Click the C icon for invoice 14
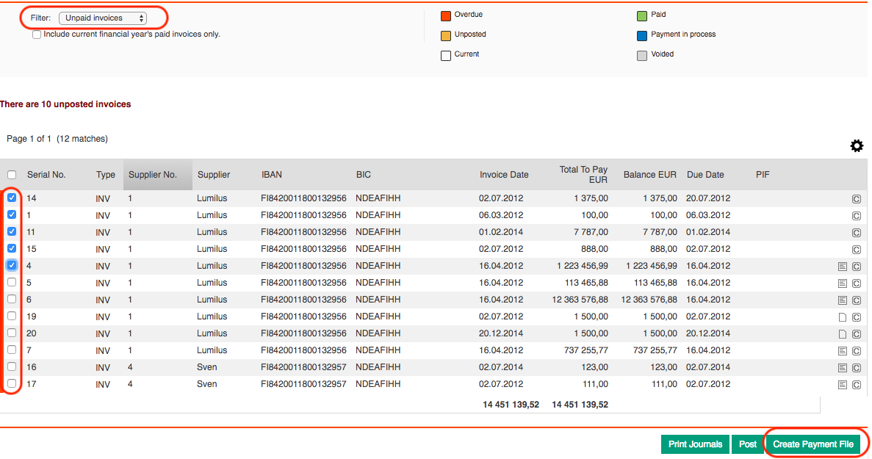 tap(857, 199)
